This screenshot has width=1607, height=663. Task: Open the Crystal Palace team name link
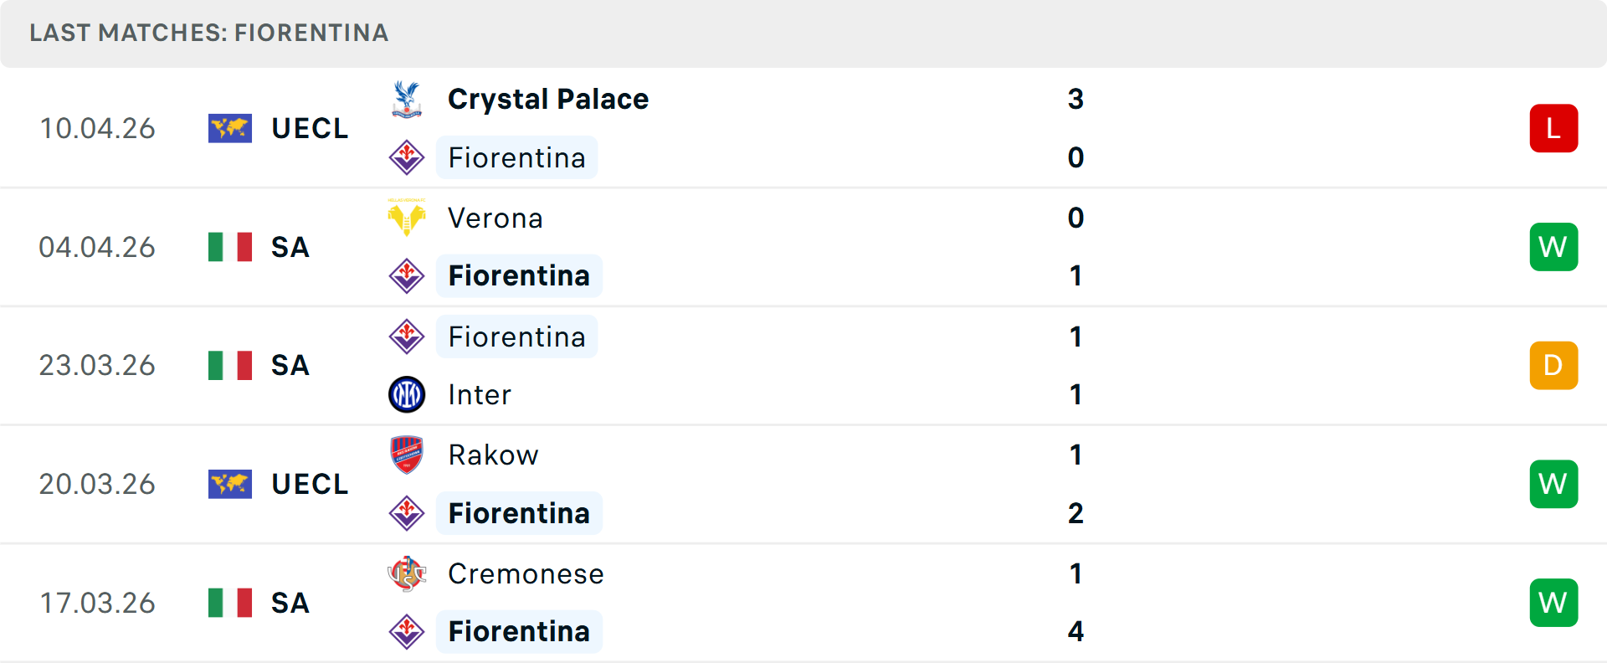tap(547, 99)
